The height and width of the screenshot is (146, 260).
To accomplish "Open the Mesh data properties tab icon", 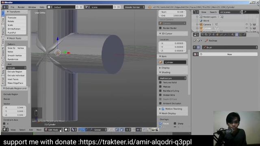I will click(x=229, y=34).
